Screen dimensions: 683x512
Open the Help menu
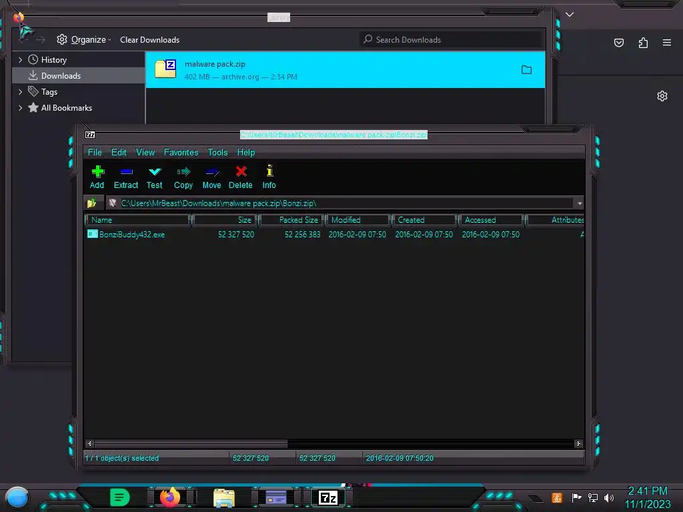pyautogui.click(x=245, y=153)
